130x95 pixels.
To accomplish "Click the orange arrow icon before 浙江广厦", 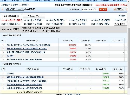I will coord(3,9).
